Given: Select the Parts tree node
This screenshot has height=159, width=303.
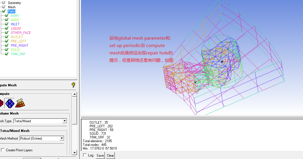Looking at the screenshot, I should 11,11.
